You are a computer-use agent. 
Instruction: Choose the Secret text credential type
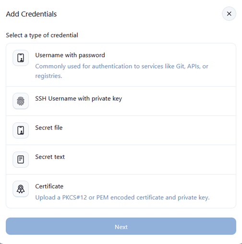coord(121,160)
